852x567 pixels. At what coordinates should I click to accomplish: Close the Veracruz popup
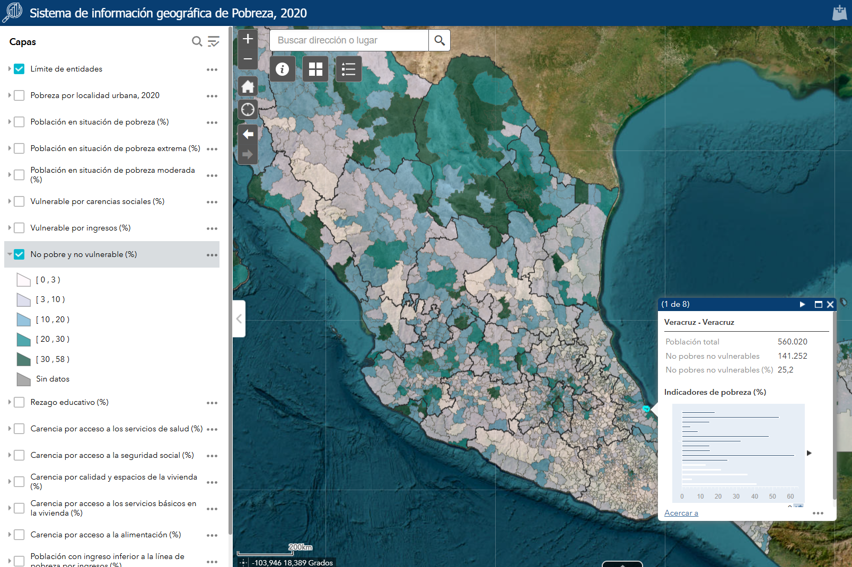(x=830, y=304)
